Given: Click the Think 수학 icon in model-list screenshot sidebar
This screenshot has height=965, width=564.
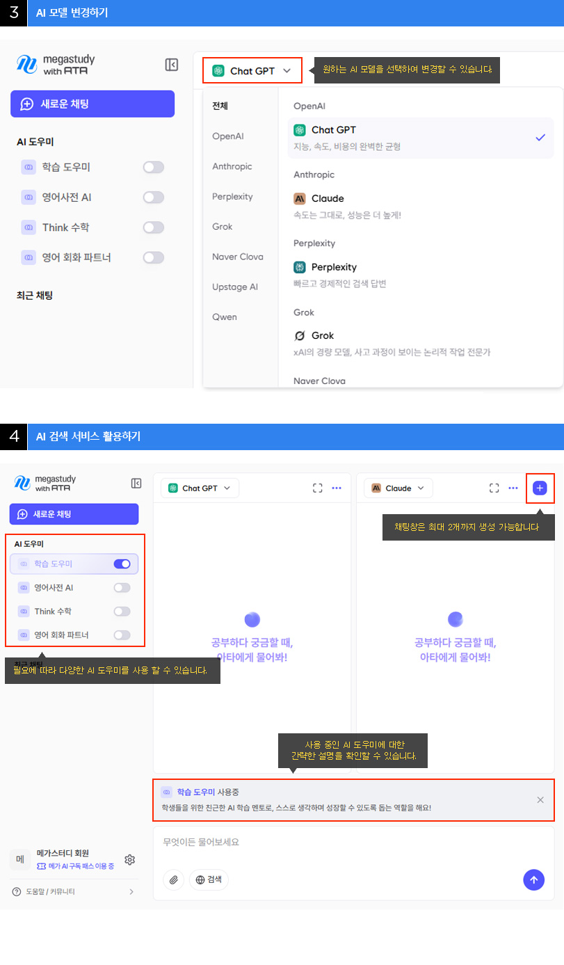Looking at the screenshot, I should tap(29, 228).
